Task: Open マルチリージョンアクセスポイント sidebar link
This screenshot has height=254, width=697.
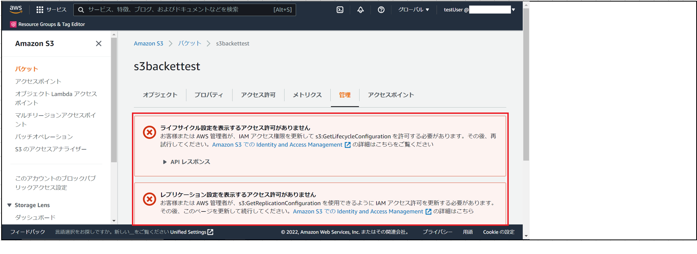Action: coord(55,120)
